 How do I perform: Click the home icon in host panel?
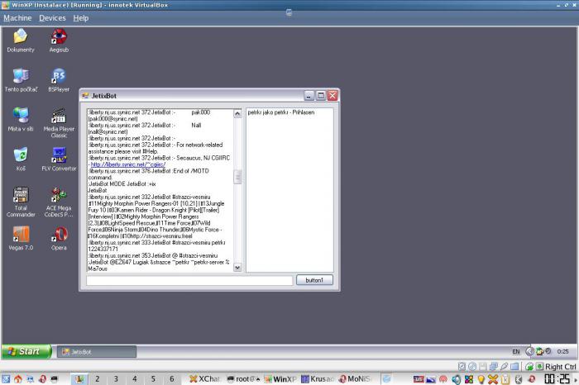(x=17, y=379)
